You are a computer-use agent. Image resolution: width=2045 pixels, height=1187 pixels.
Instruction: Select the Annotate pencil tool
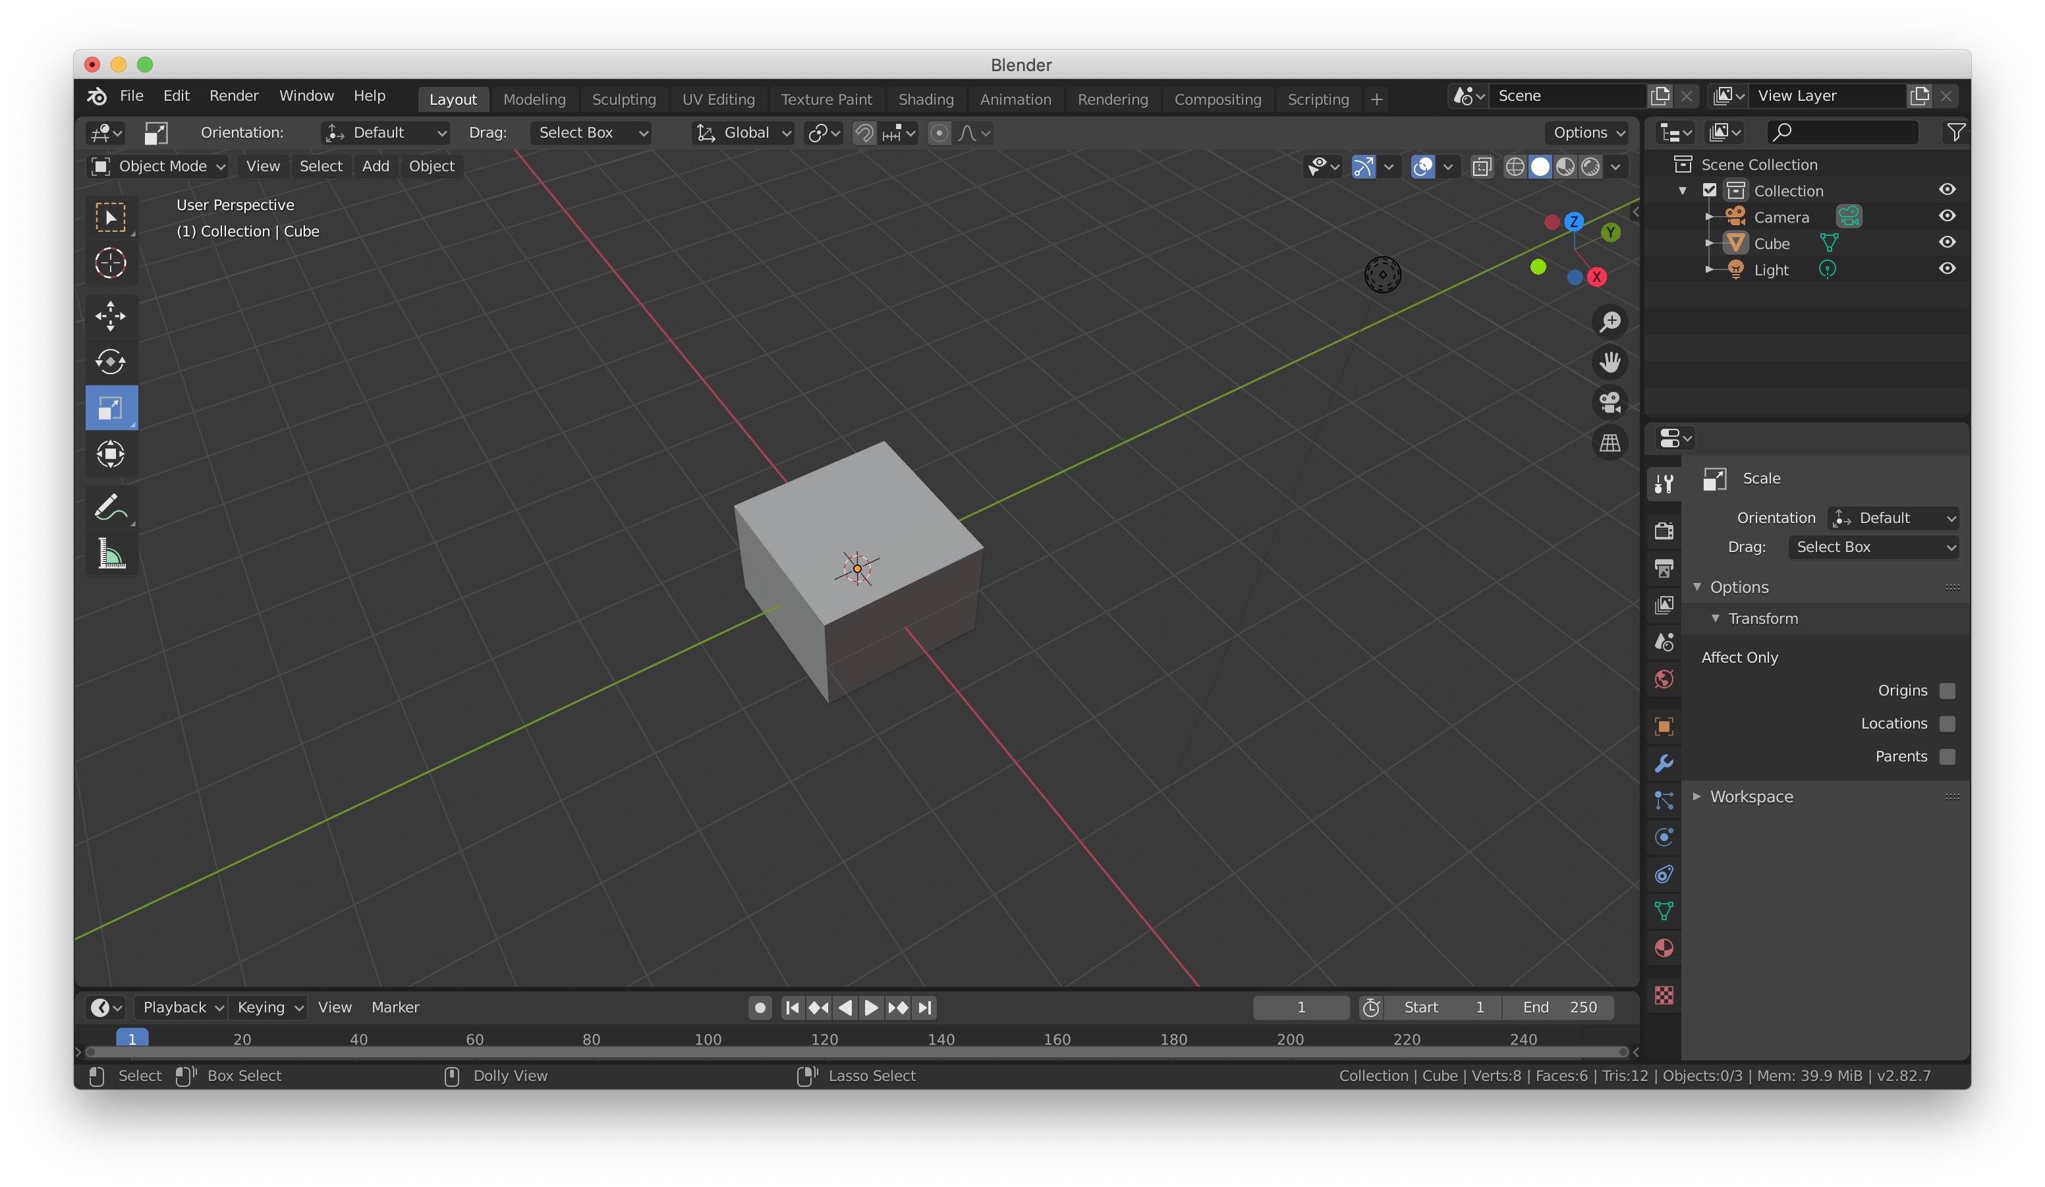(111, 508)
